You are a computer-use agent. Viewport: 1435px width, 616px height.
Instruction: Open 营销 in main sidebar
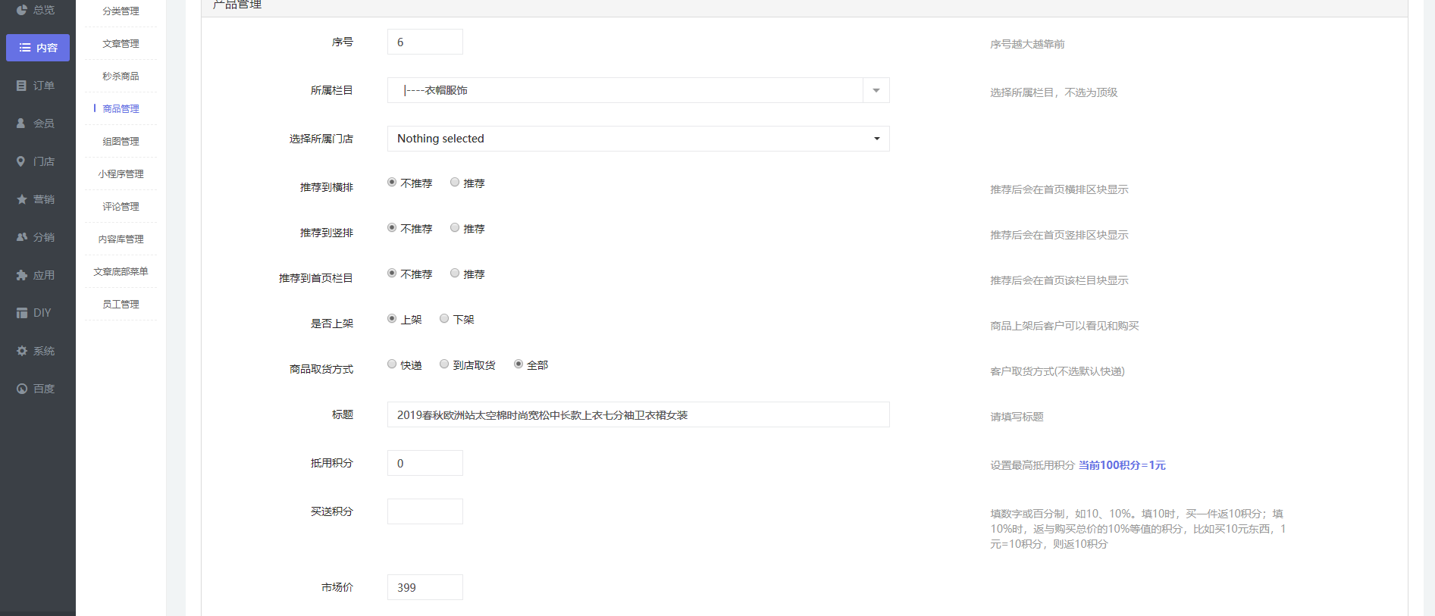coord(38,199)
